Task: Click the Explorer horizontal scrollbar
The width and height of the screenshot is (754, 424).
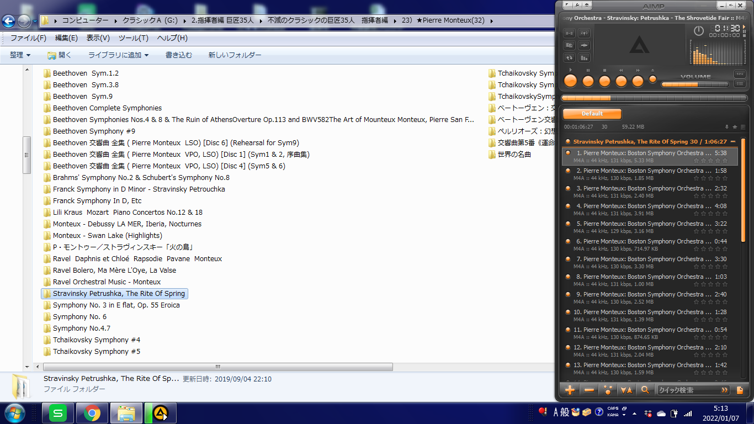Action: 218,367
